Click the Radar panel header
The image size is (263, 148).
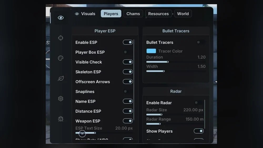pos(176,91)
